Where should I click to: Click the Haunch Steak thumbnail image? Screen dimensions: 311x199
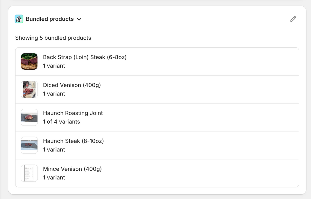tap(29, 145)
